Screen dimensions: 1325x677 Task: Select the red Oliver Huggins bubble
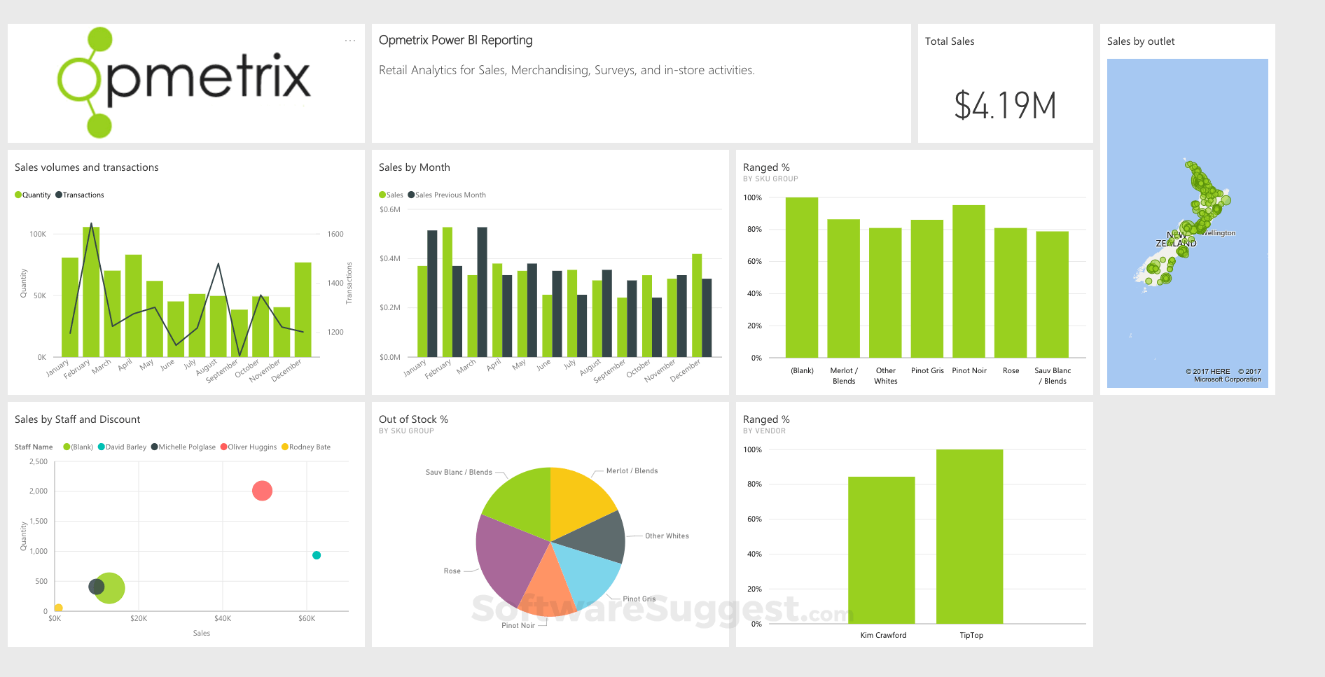pos(262,491)
